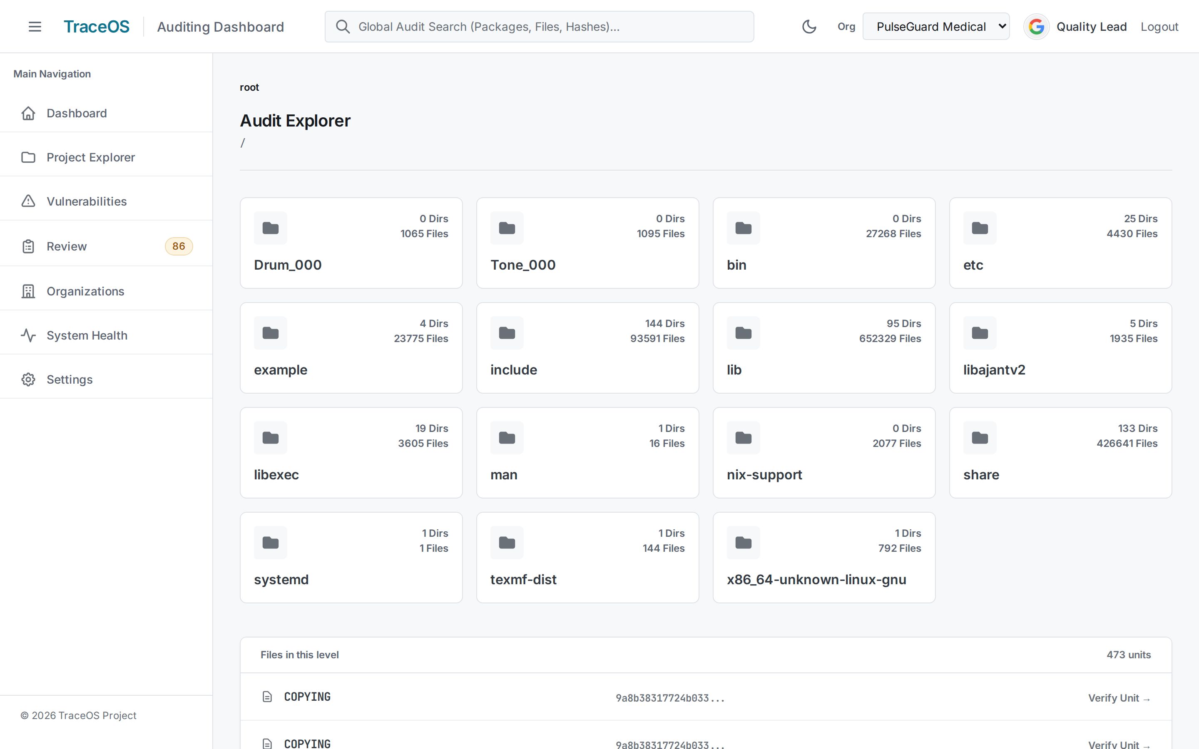This screenshot has height=749, width=1199.
Task: Click the Auditing Dashboard title
Action: point(221,27)
